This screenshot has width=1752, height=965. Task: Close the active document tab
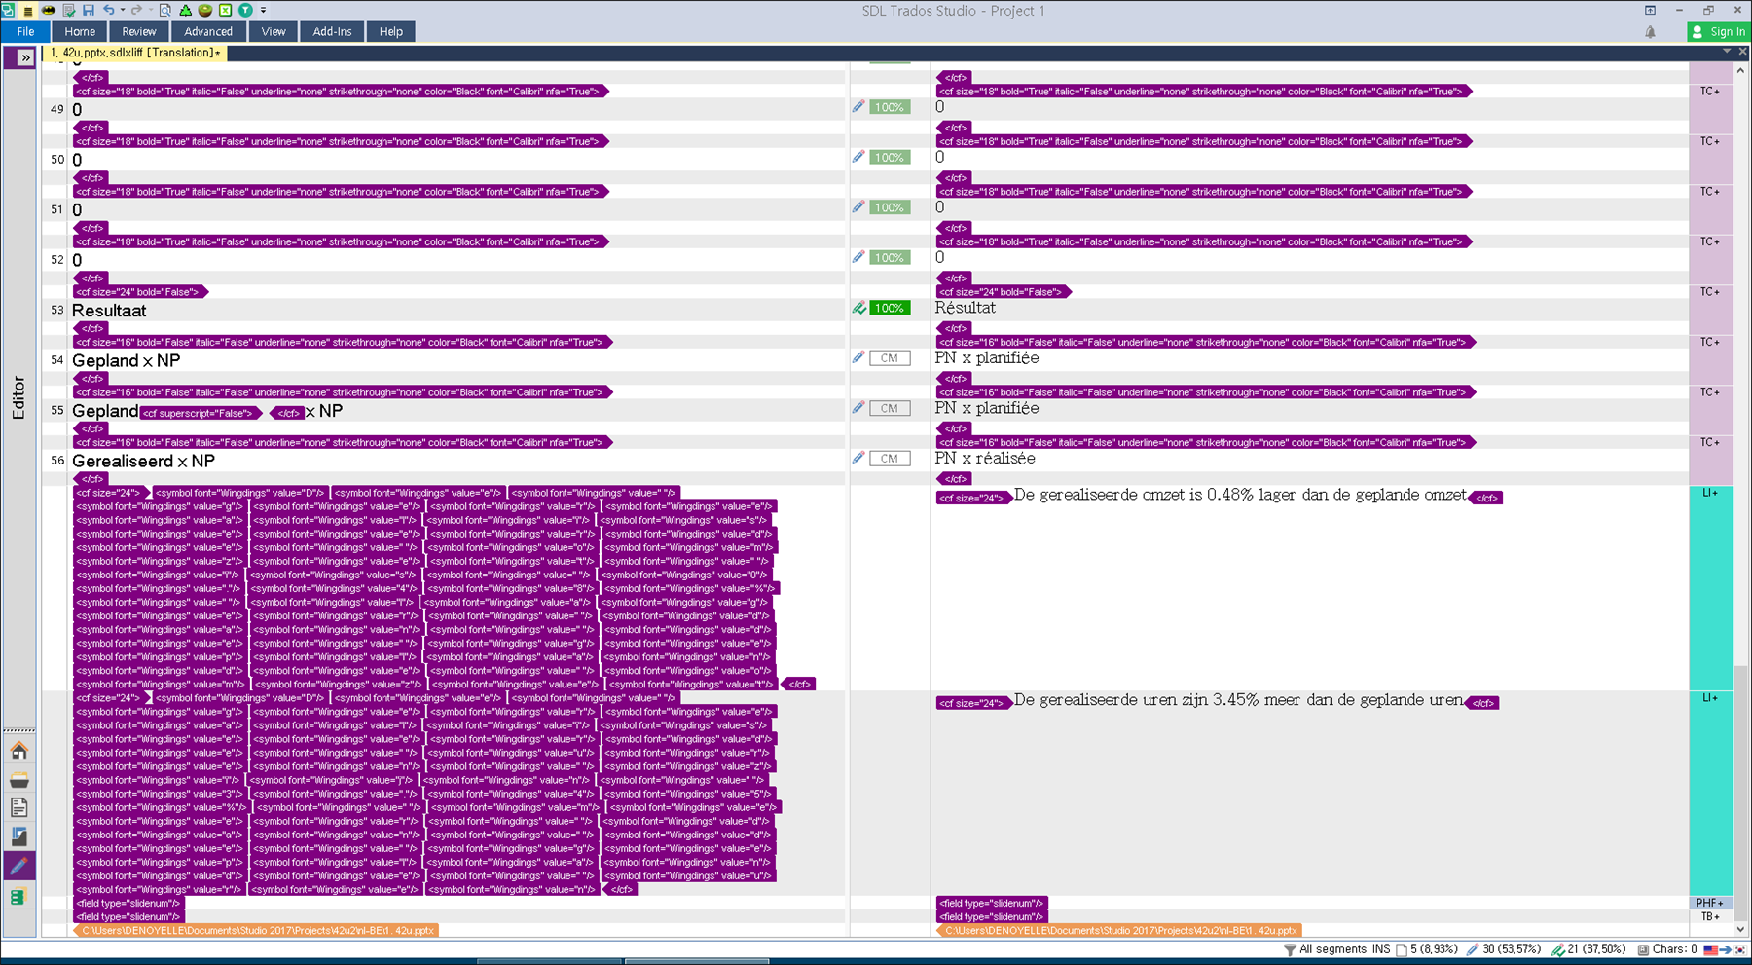tap(1742, 52)
